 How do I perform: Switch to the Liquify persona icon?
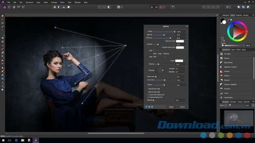click(x=9, y=7)
